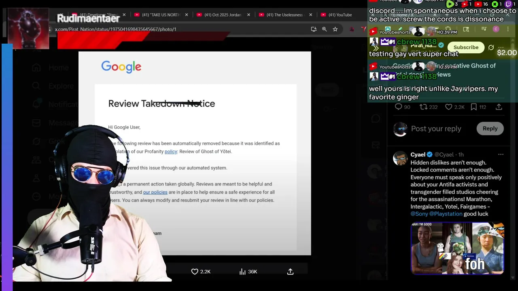This screenshot has width=518, height=291.
Task: Click your avatar beside 'Post your reply'
Action: pyautogui.click(x=400, y=129)
